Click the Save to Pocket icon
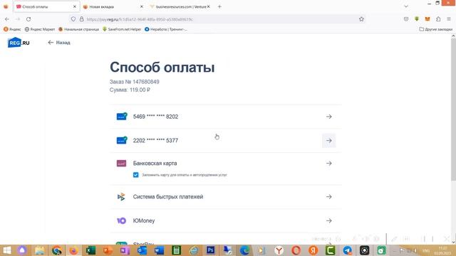456x256 pixels. click(x=406, y=19)
